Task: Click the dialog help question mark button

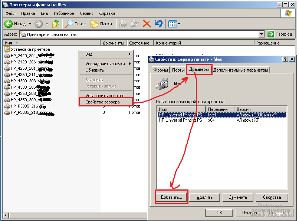Action: coord(285,59)
